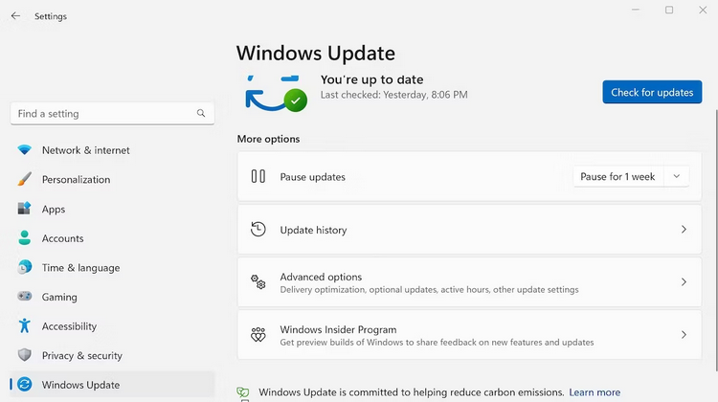718x402 pixels.
Task: Click the Gaming controller icon
Action: pyautogui.click(x=24, y=296)
